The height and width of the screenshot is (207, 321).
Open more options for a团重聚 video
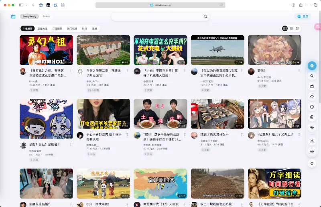[x=299, y=134]
